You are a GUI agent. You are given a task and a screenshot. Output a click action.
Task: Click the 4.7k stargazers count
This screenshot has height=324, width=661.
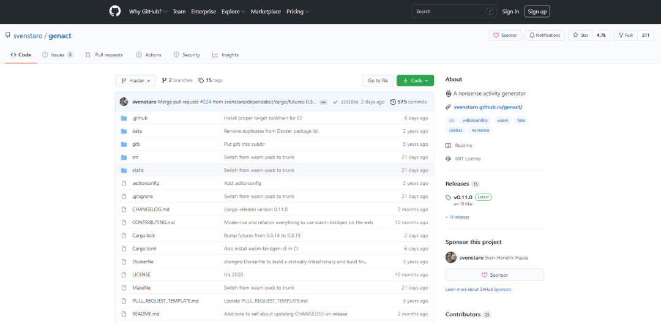[x=601, y=36]
